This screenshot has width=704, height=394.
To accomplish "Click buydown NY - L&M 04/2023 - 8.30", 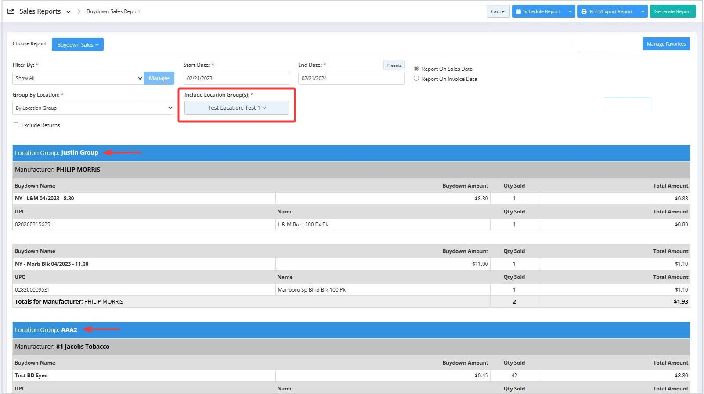I will 44,199.
